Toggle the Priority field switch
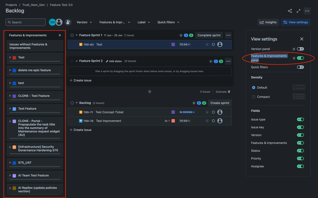The image size is (318, 198). (300, 158)
